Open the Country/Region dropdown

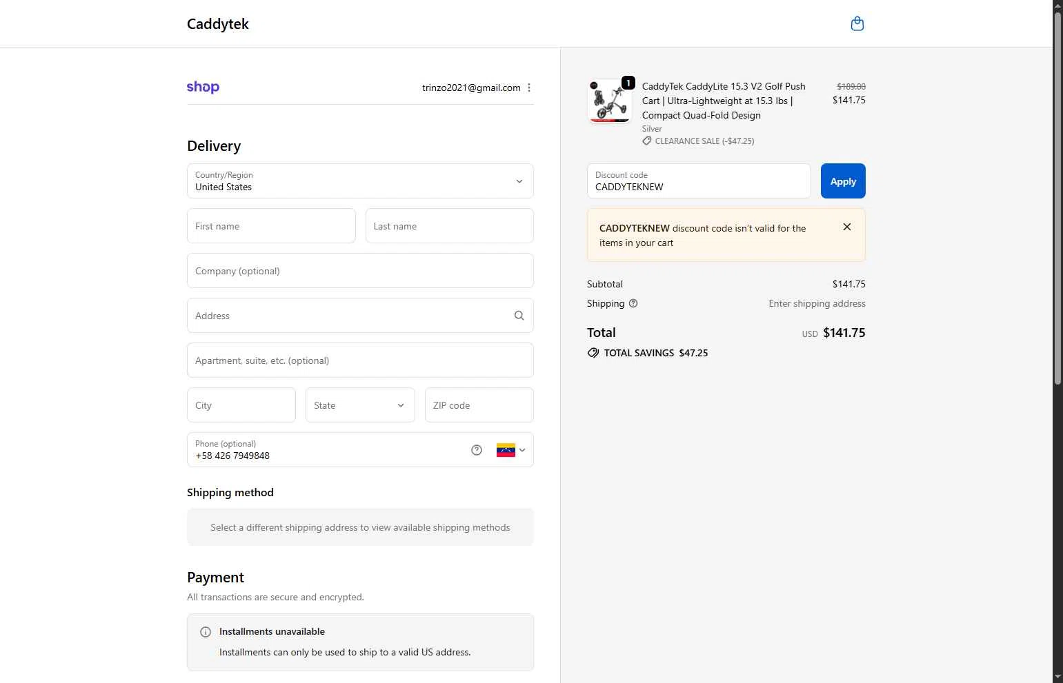360,181
